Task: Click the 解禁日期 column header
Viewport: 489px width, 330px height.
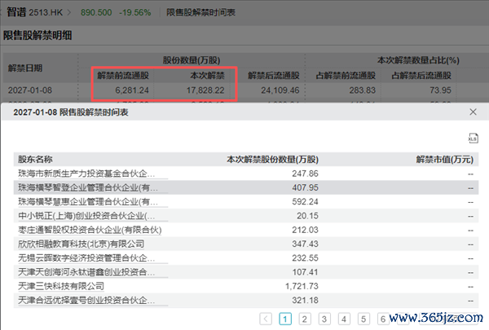Action: [x=25, y=68]
